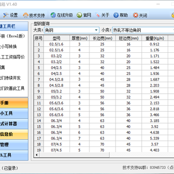Switch to the 手册 sidebar tab
Screen dimensions: 174x174
[14, 103]
